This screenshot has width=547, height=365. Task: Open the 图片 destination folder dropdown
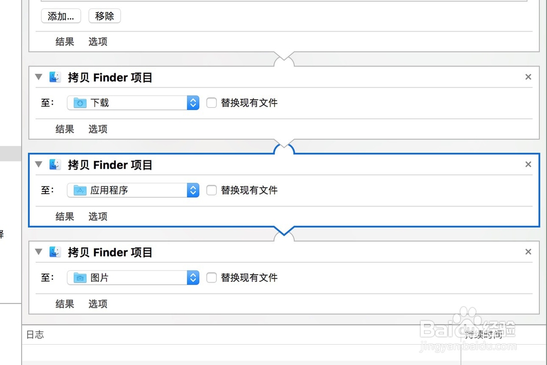133,278
